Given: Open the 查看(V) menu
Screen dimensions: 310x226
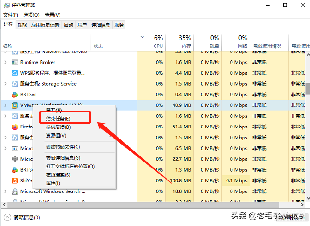Looking at the screenshot, I should click(53, 15).
